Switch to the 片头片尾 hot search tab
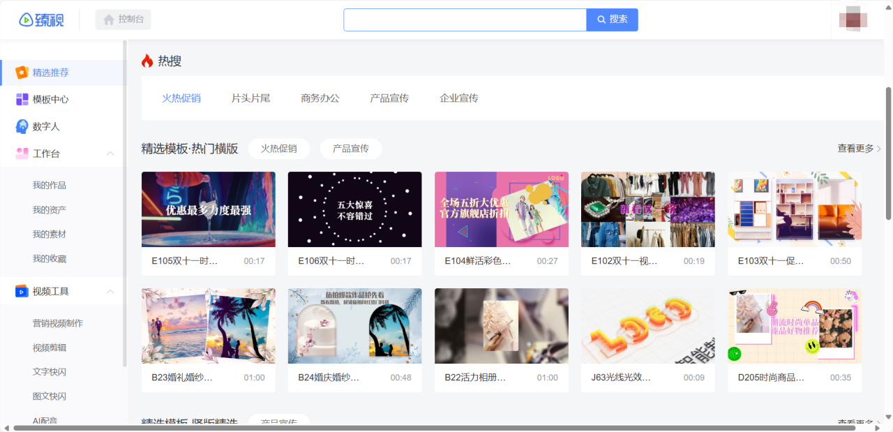 (250, 98)
